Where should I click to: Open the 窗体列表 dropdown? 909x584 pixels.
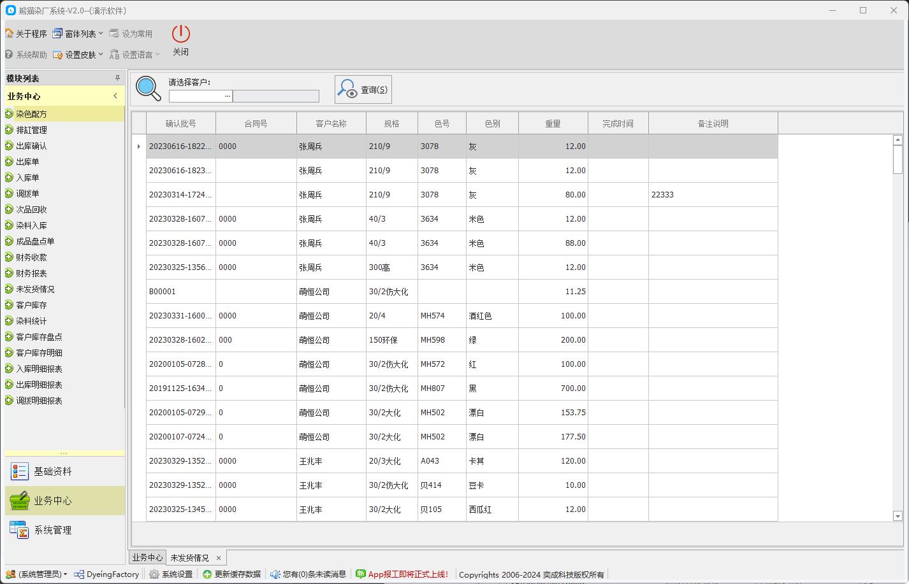78,34
